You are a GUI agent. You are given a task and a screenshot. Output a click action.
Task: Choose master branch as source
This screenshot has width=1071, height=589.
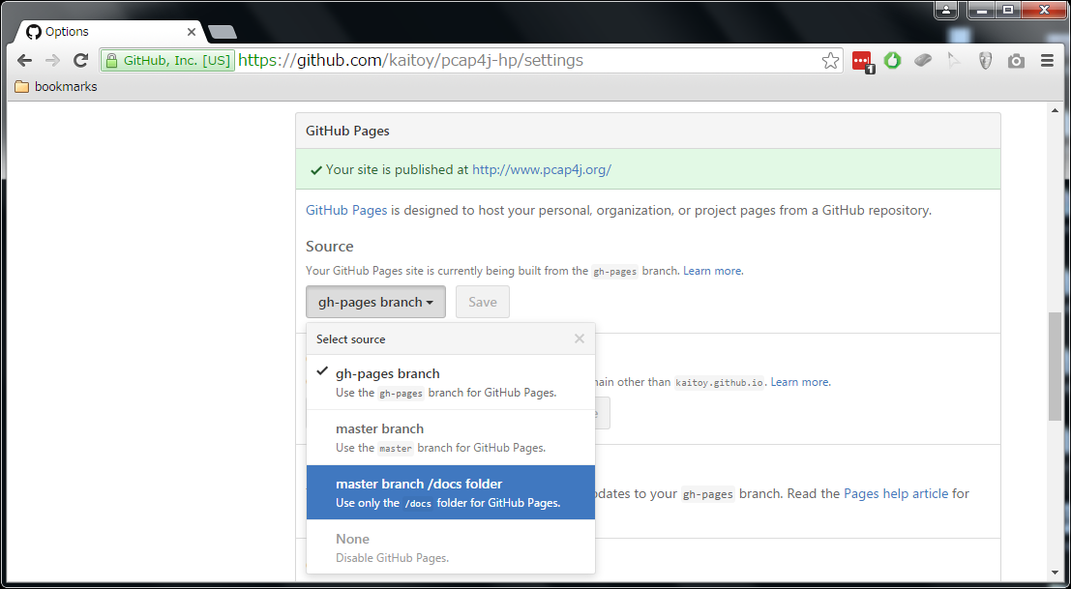click(x=451, y=437)
